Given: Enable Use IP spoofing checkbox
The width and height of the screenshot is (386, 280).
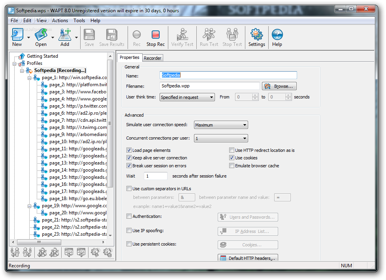Looking at the screenshot, I should 129,231.
